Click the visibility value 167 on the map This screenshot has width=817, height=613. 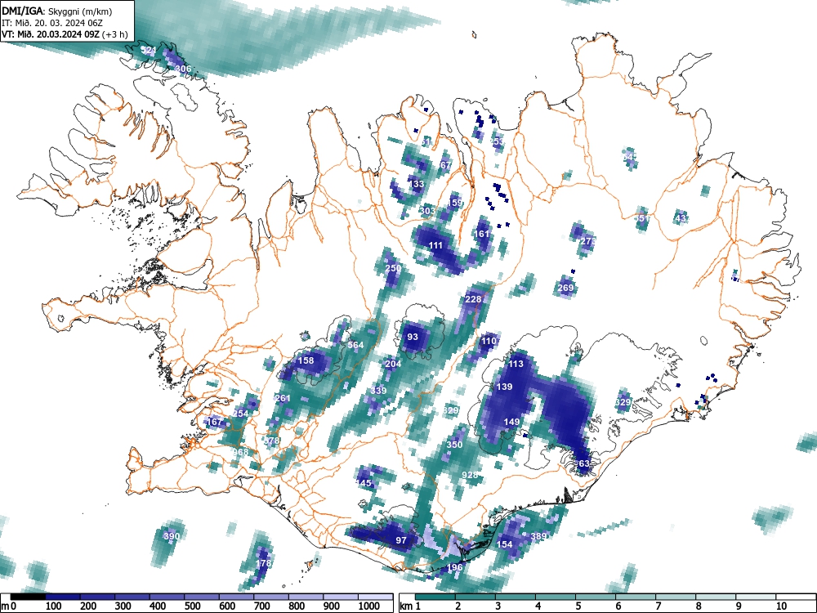(x=215, y=422)
